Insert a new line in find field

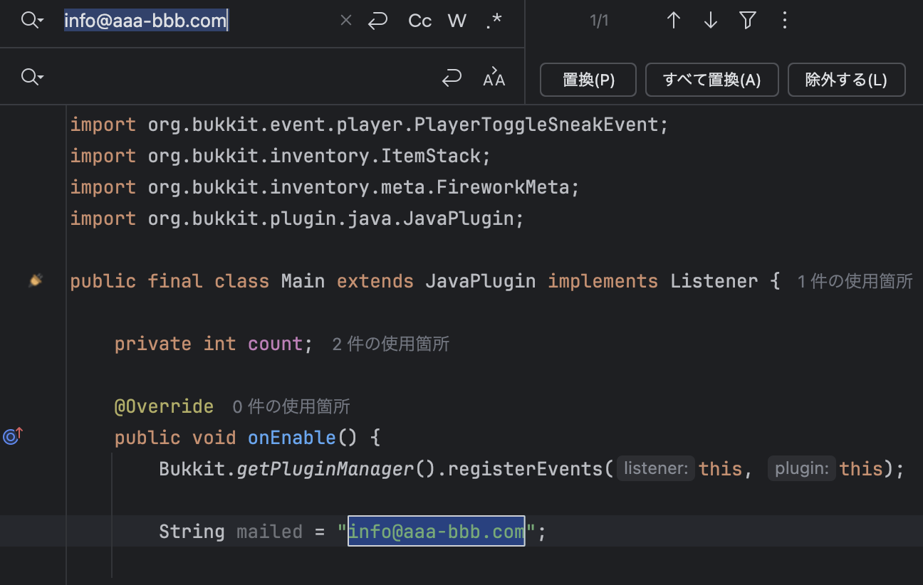point(377,21)
